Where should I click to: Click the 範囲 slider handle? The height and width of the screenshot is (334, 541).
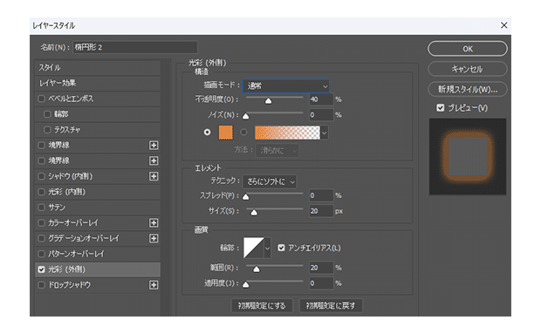pos(257,269)
